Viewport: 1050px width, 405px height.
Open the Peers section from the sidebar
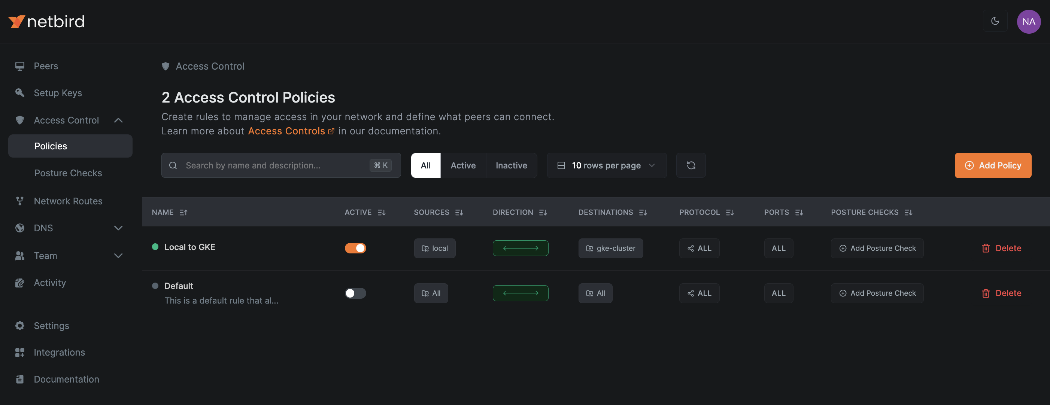(46, 66)
